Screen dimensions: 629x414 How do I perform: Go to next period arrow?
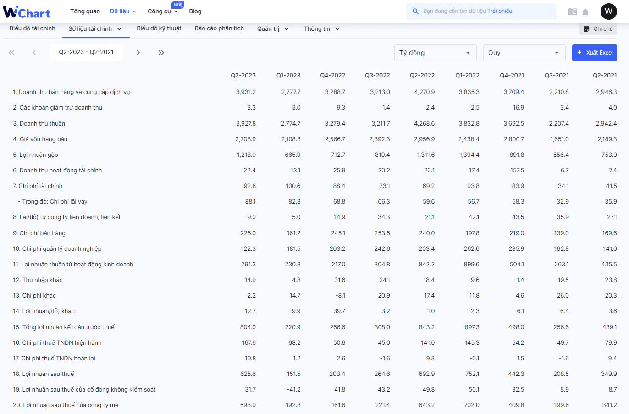point(138,53)
